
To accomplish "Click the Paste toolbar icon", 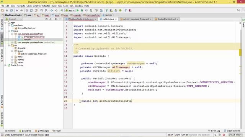I will coord(36,10).
